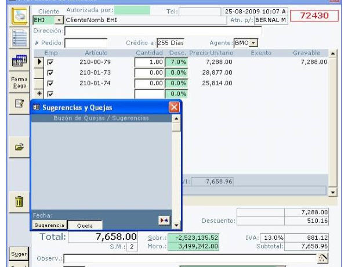The height and width of the screenshot is (267, 348).
Task: Click the new record navigation arrow icon
Action: tap(164, 221)
